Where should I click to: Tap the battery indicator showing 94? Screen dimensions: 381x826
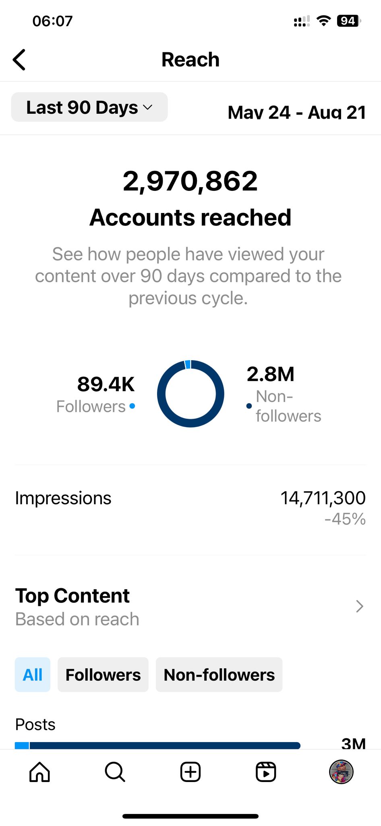click(349, 21)
